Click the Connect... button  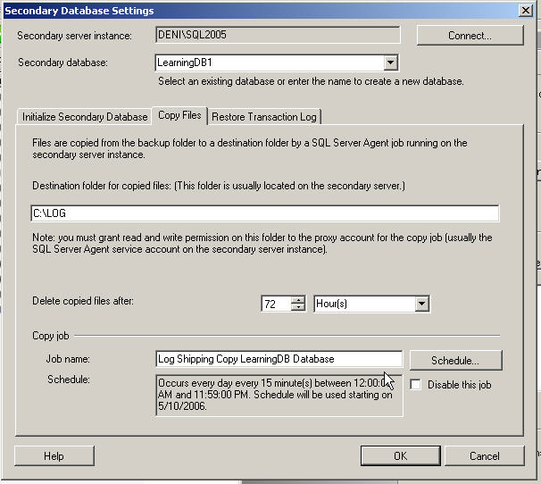point(470,36)
